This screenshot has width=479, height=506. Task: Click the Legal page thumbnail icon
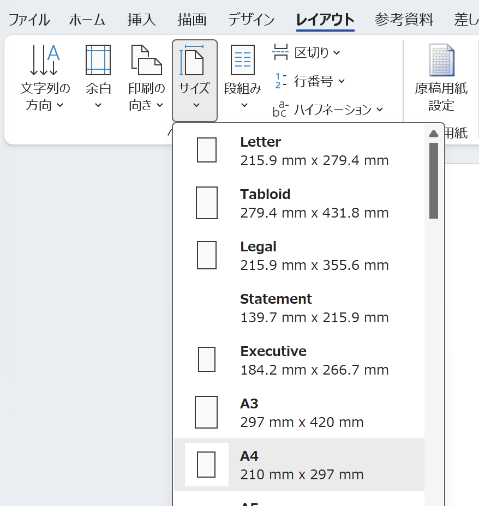207,255
